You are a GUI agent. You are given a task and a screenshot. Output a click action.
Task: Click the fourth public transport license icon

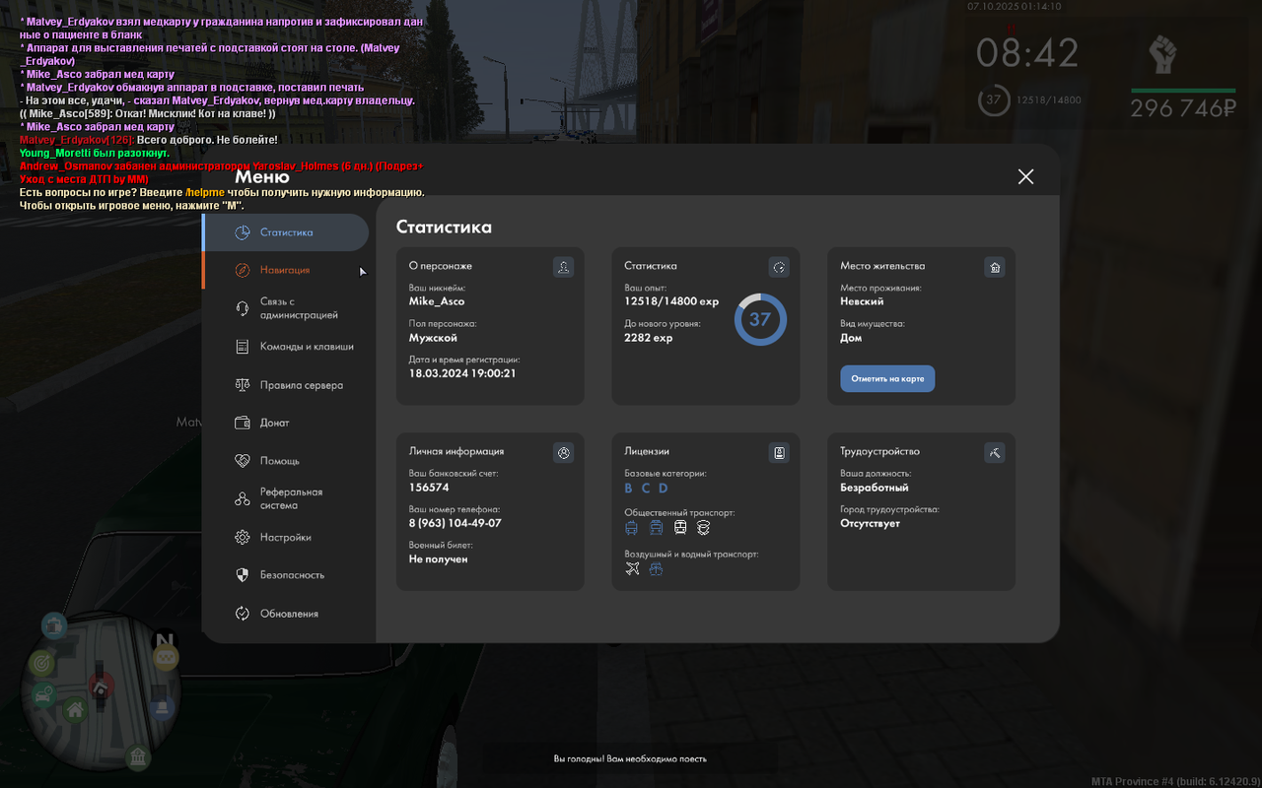[x=704, y=528]
